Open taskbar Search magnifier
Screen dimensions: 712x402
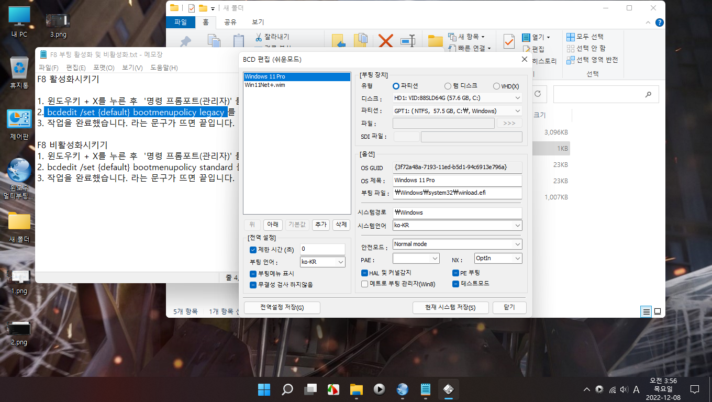click(x=287, y=389)
